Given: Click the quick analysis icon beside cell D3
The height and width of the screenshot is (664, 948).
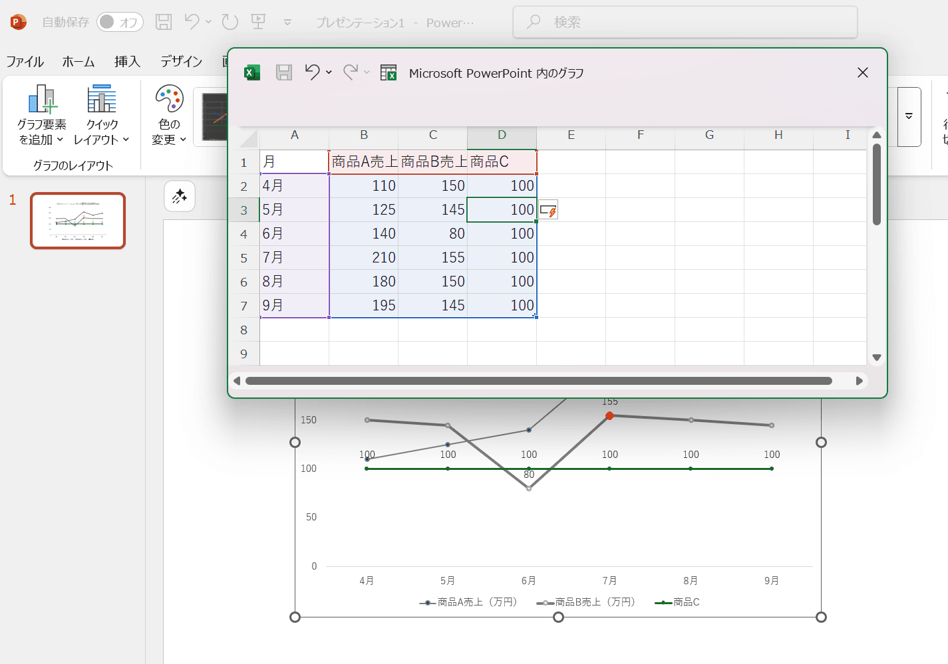Looking at the screenshot, I should point(548,211).
